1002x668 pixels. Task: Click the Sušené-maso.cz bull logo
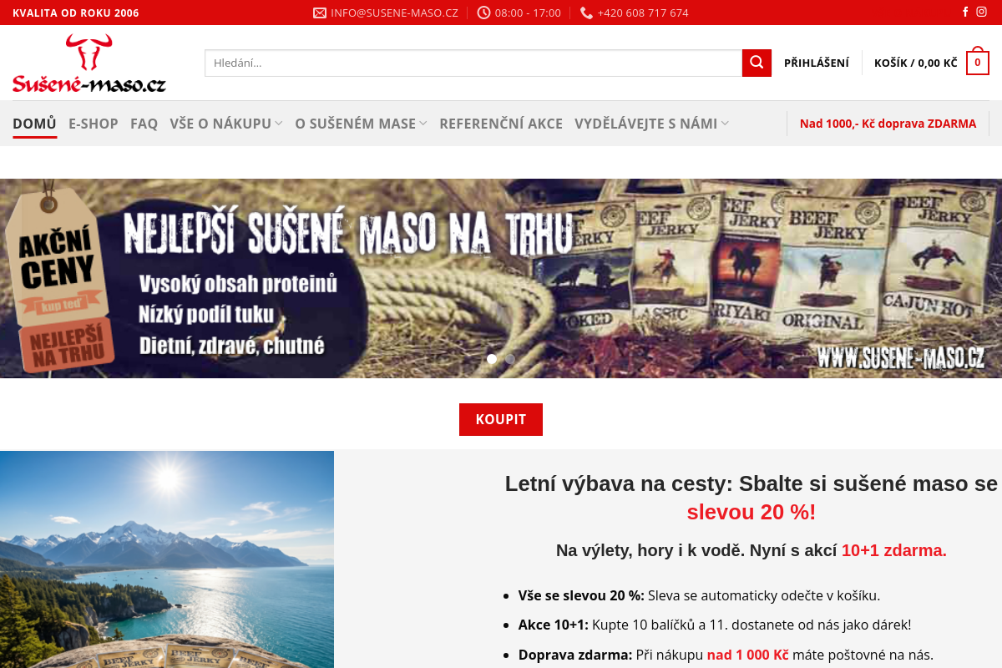click(89, 63)
